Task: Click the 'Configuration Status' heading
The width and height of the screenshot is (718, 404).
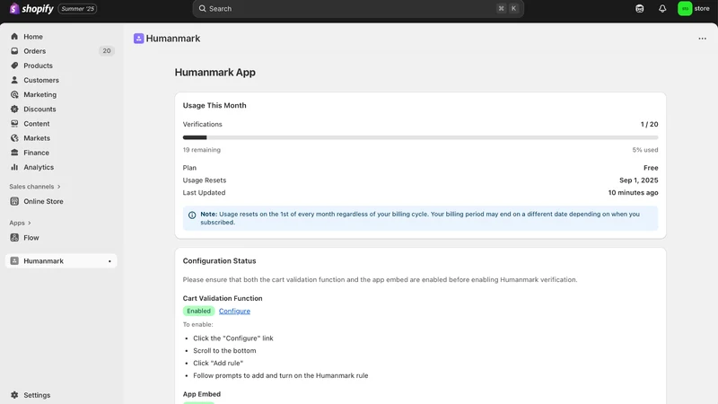Action: [219, 260]
